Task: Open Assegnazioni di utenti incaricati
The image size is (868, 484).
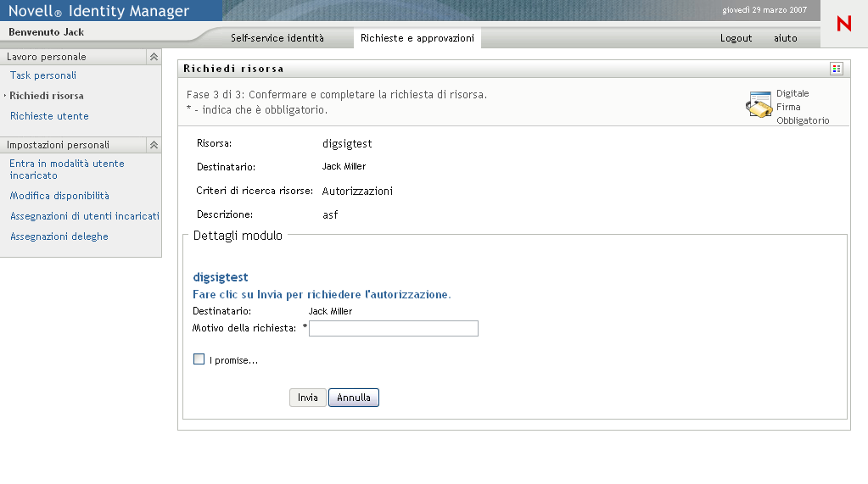Action: click(x=85, y=216)
